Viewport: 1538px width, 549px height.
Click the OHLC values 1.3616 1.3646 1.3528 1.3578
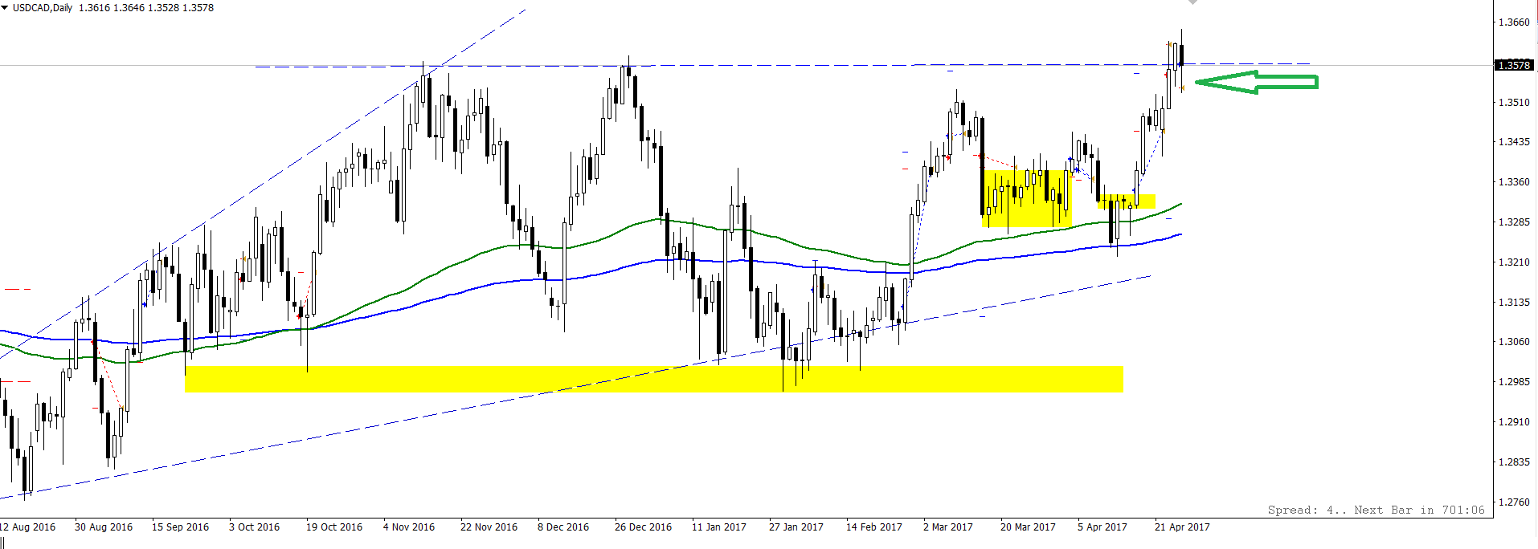coord(146,8)
